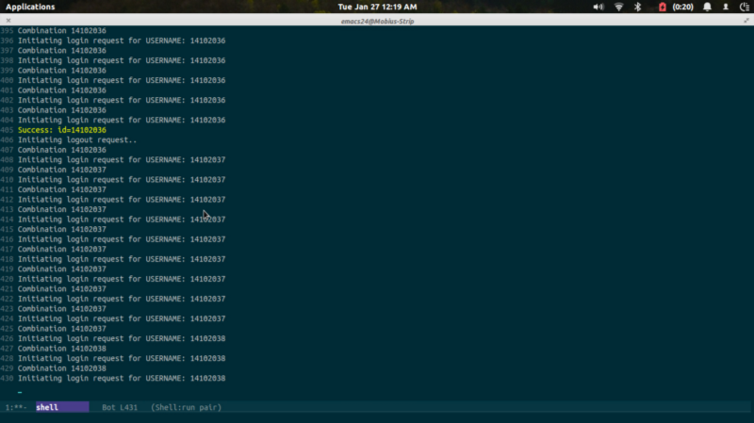Image resolution: width=754 pixels, height=423 pixels.
Task: Open the Wi-Fi network indicator
Action: point(619,7)
